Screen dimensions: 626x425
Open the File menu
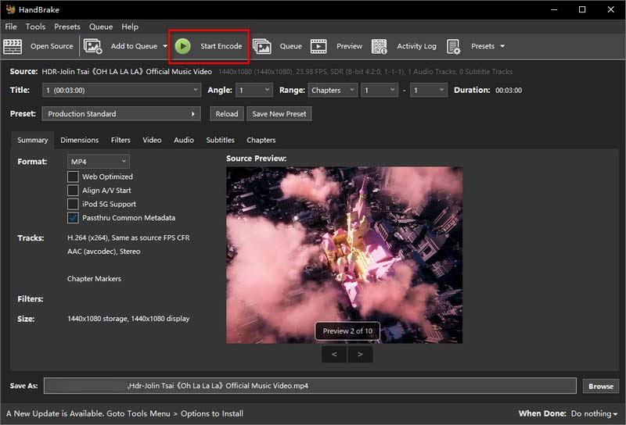[11, 27]
